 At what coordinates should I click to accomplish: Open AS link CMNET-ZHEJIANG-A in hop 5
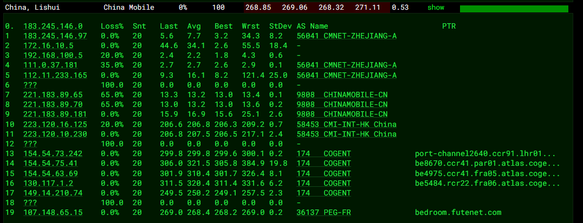347,75
